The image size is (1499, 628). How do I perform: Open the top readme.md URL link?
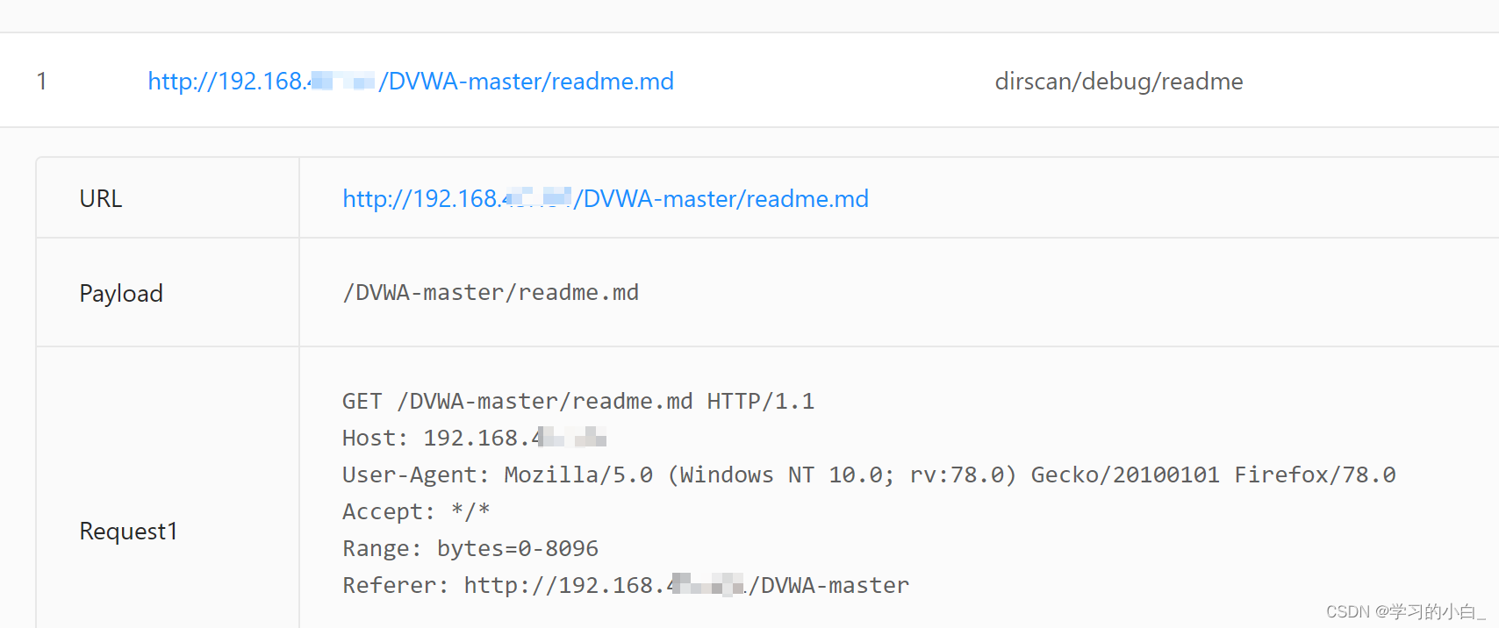[410, 81]
